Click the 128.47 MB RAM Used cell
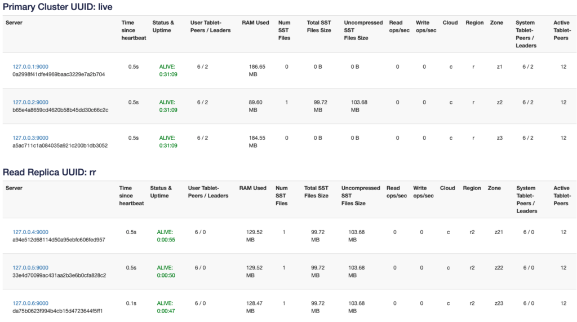Screen dimensions: 577x322 (247, 307)
